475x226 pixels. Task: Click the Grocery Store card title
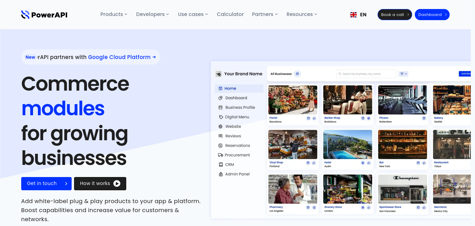333,207
